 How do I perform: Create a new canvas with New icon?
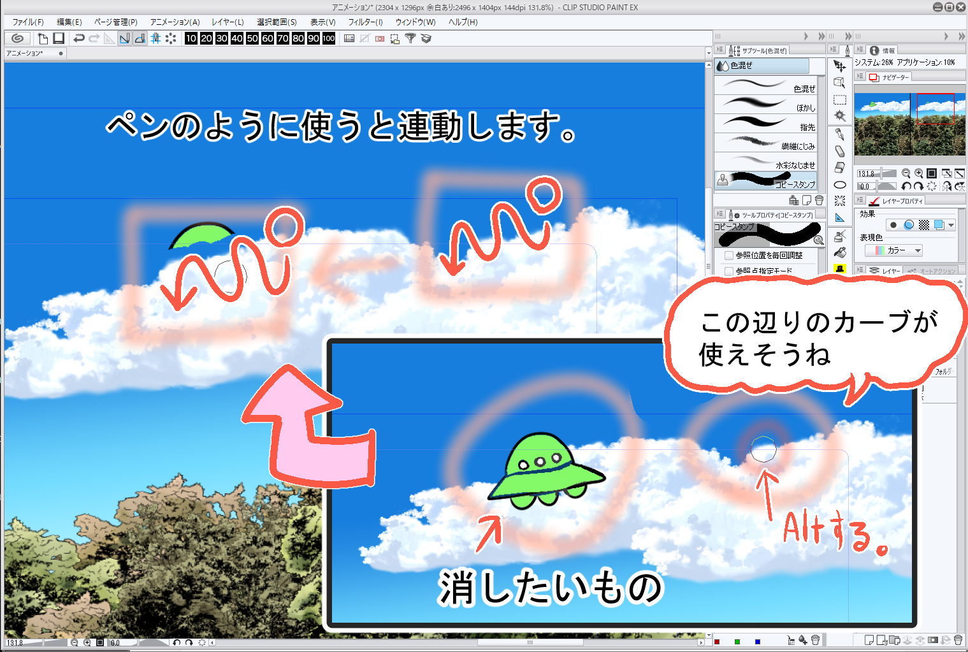[43, 38]
